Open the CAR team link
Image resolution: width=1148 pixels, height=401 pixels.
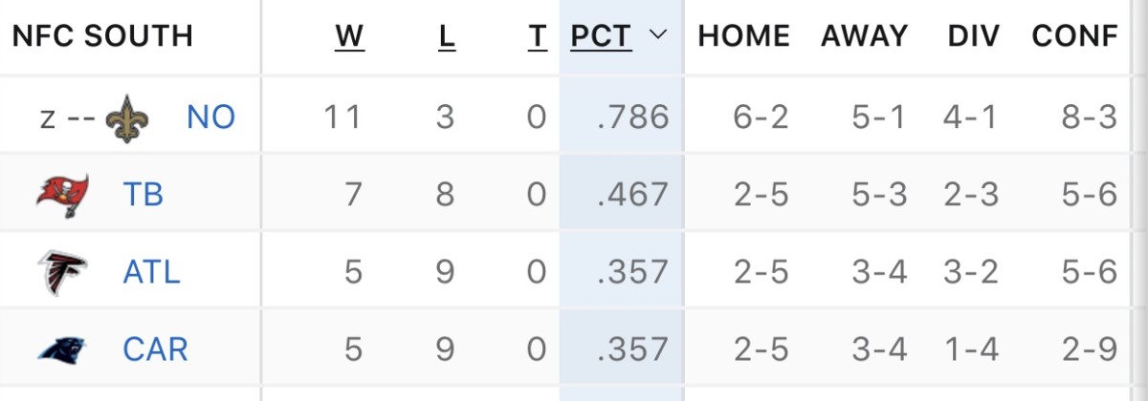pos(155,349)
